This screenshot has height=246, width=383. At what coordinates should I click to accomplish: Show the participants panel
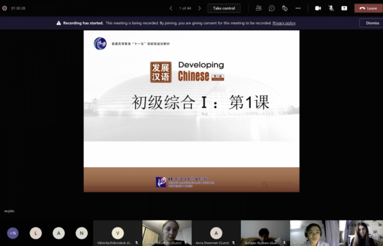pyautogui.click(x=259, y=8)
